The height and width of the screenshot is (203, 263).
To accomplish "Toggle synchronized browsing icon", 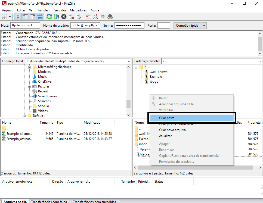I will tap(103, 17).
